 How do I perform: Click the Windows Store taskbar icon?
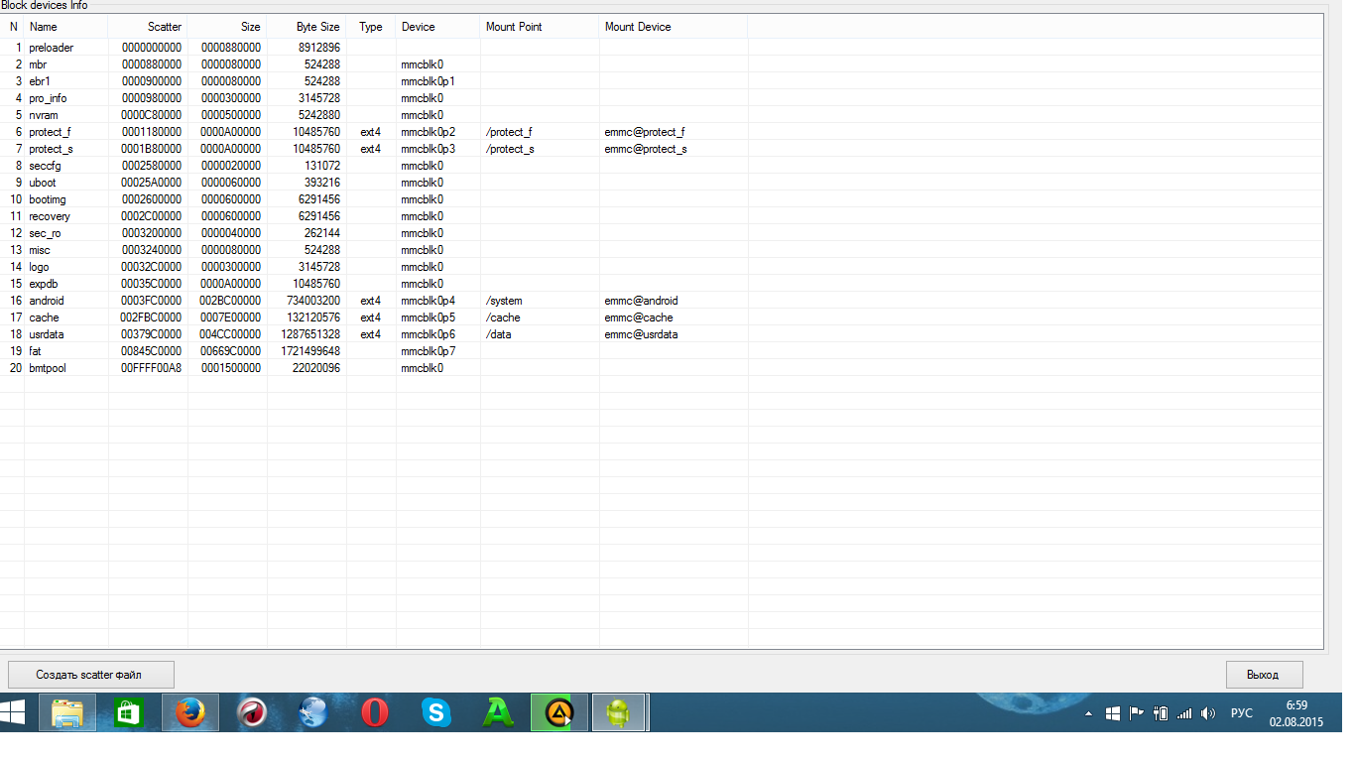point(128,712)
